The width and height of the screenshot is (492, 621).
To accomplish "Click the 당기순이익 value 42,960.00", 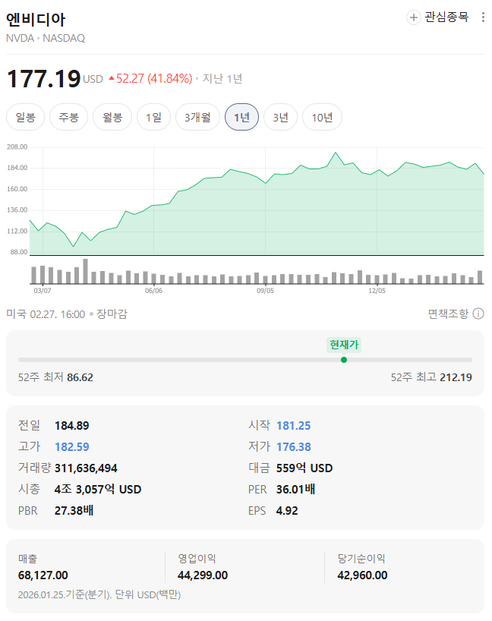I will click(x=362, y=575).
